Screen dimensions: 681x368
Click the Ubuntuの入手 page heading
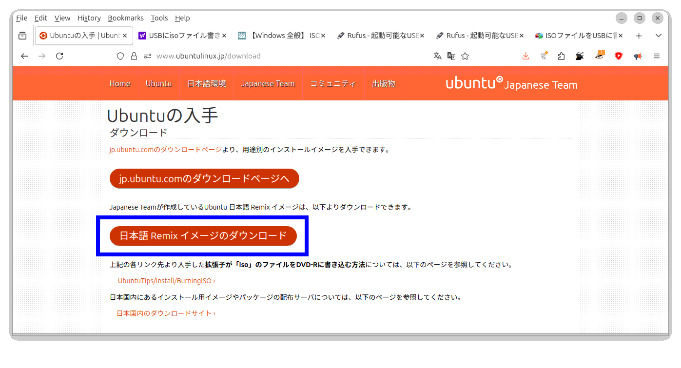tap(162, 116)
